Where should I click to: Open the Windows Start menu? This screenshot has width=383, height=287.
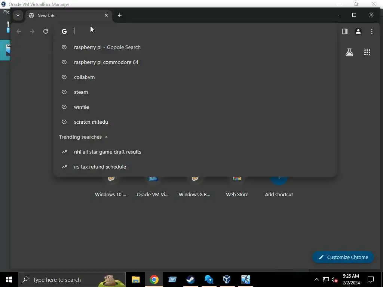[x=9, y=280]
